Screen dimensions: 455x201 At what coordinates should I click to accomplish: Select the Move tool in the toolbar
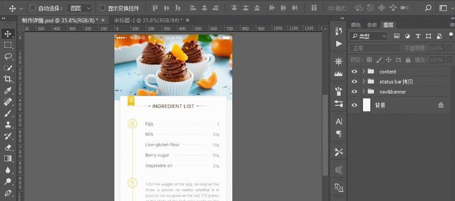(x=8, y=34)
